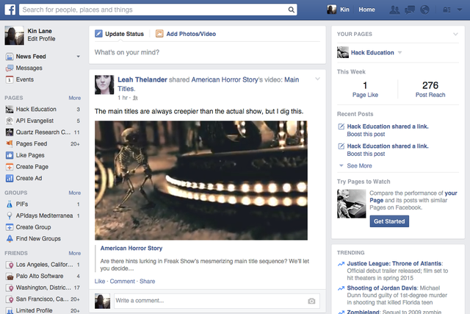Open San Francisco, Ca... friends list
This screenshot has height=314, width=470.
point(43,299)
